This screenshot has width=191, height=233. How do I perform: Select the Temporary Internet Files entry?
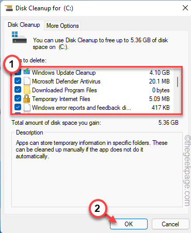61,99
